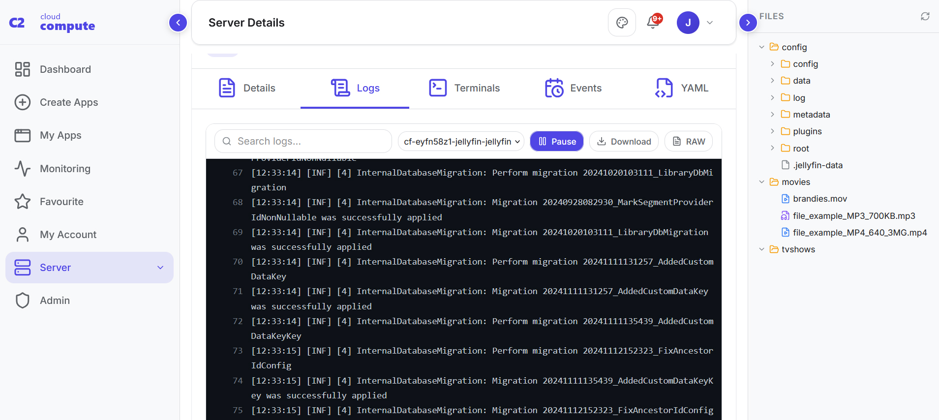Image resolution: width=939 pixels, height=420 pixels.
Task: Click the YAML tab code file icon
Action: click(x=664, y=88)
